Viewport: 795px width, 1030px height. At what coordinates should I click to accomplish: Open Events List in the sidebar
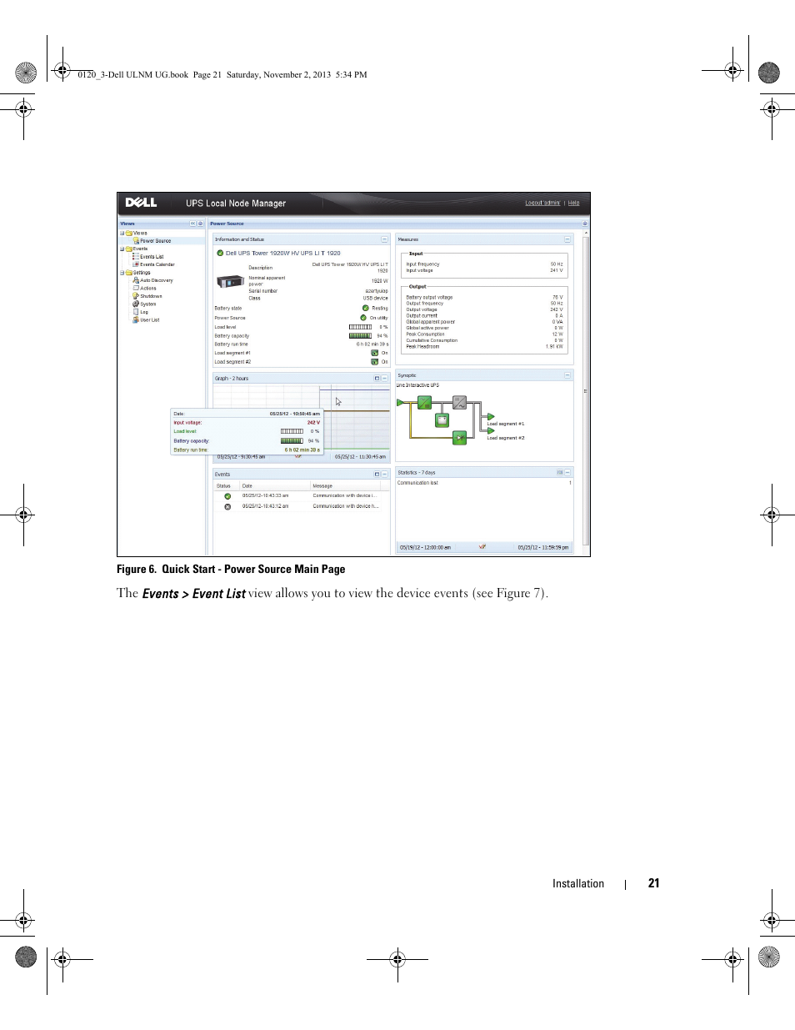pos(152,257)
